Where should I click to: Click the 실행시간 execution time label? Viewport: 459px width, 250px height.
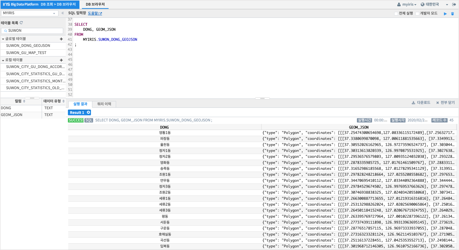[364, 120]
